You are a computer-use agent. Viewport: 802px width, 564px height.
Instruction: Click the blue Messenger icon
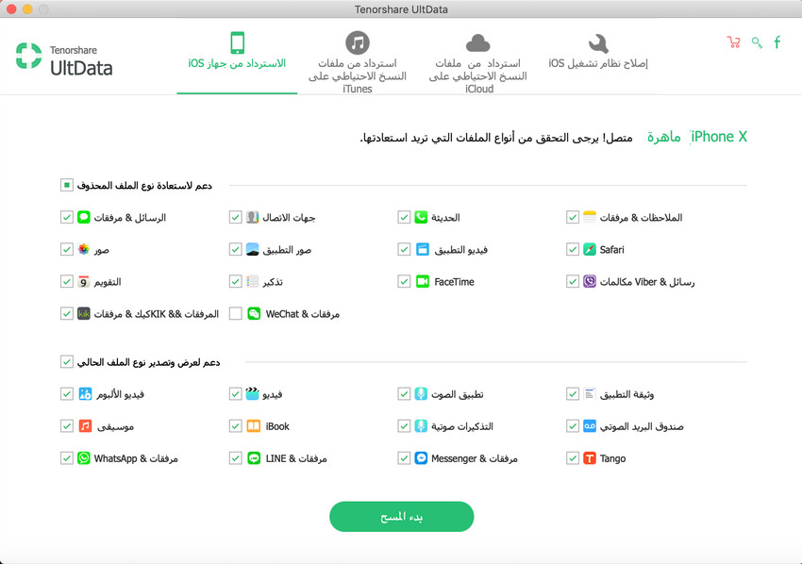coord(421,458)
